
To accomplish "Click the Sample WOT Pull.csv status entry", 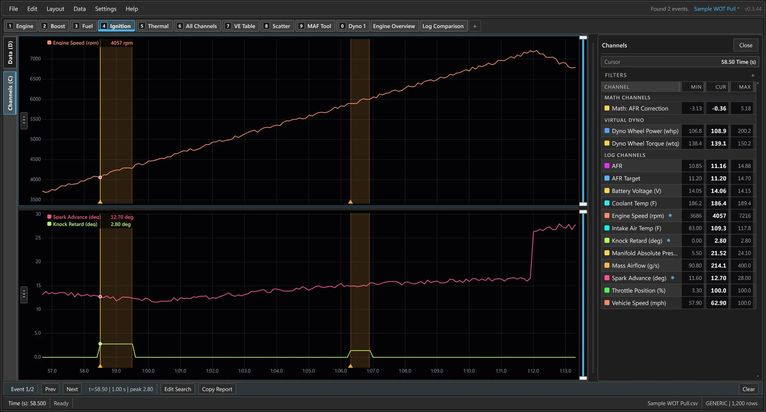I will (x=673, y=403).
